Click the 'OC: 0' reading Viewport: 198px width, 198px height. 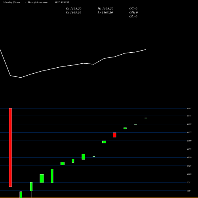tap(133, 9)
